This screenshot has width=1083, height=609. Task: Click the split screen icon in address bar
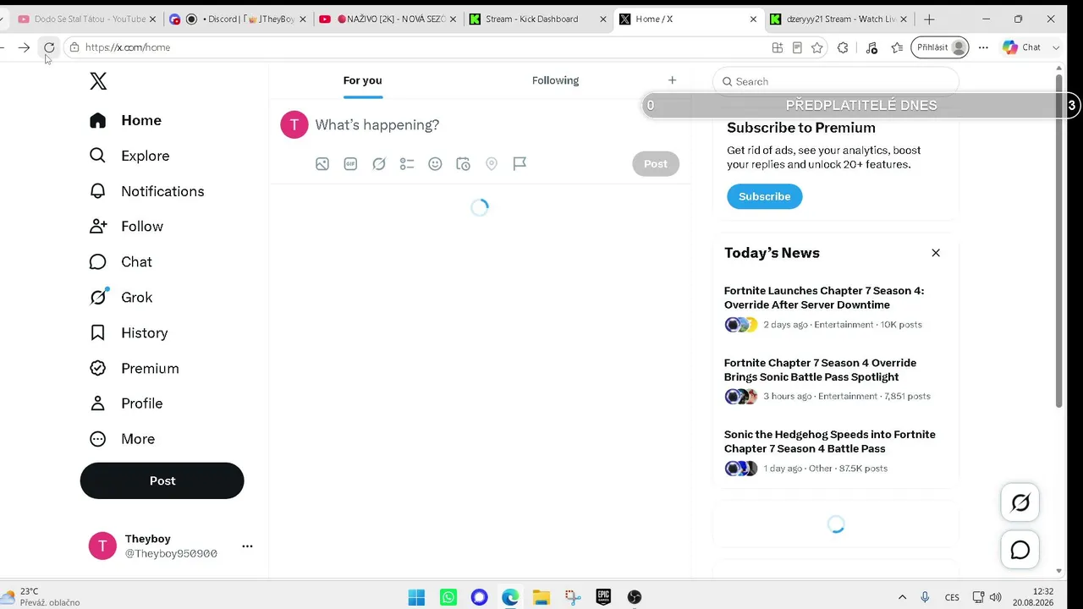click(778, 48)
